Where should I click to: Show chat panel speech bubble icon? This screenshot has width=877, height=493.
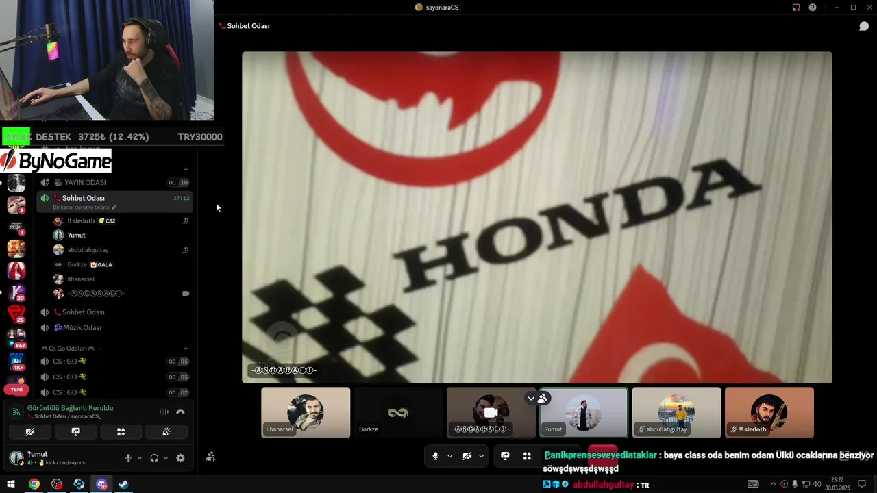pos(864,26)
